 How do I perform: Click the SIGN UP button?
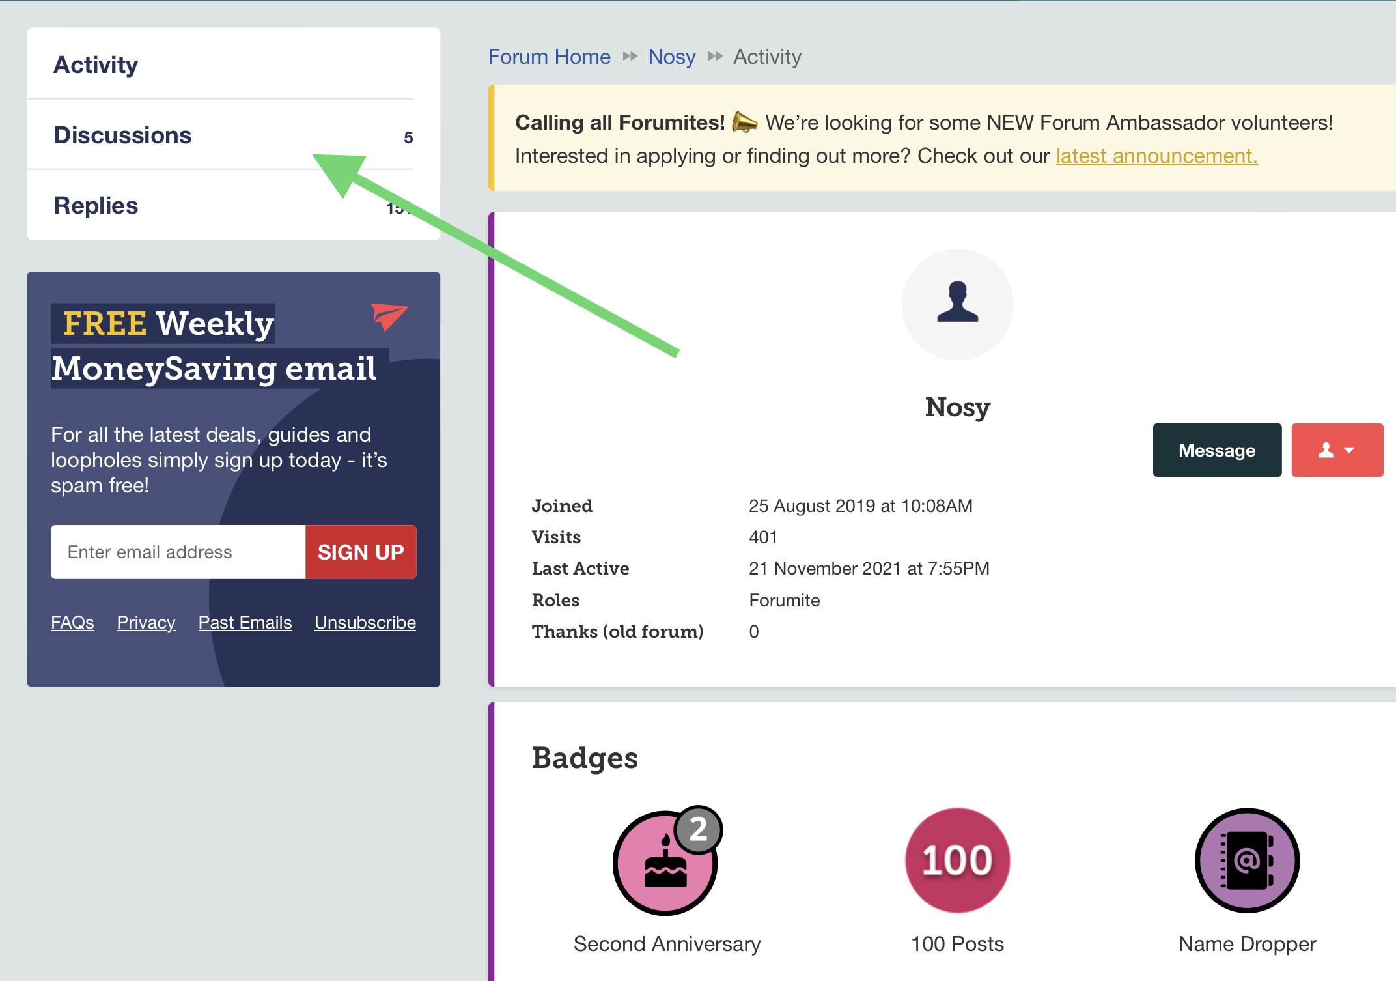click(361, 552)
